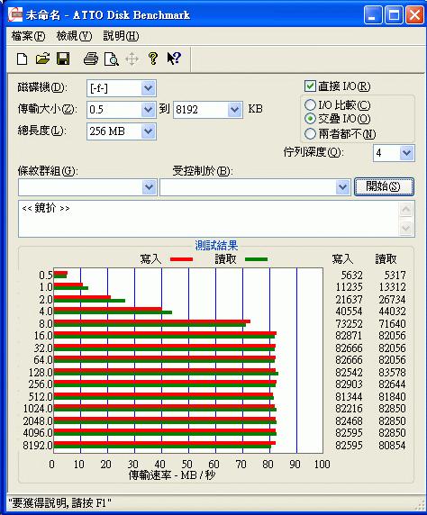The width and height of the screenshot is (427, 515).
Task: Click the 128.0 row label in chart
Action: point(41,372)
